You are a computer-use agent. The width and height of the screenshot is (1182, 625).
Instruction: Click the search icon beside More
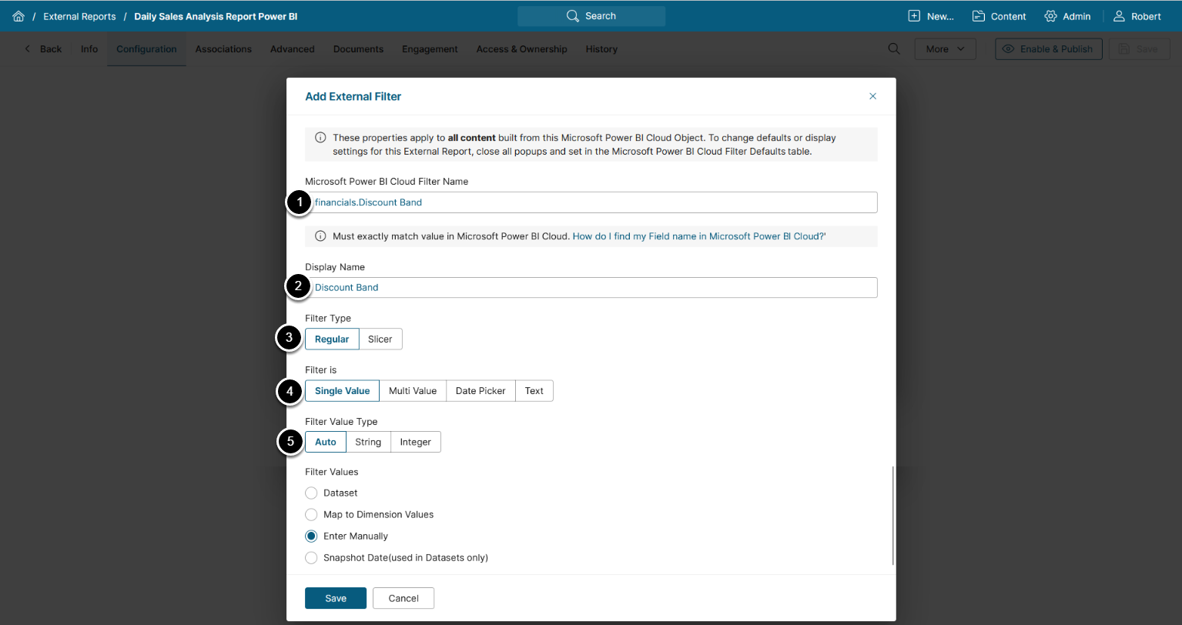point(894,48)
